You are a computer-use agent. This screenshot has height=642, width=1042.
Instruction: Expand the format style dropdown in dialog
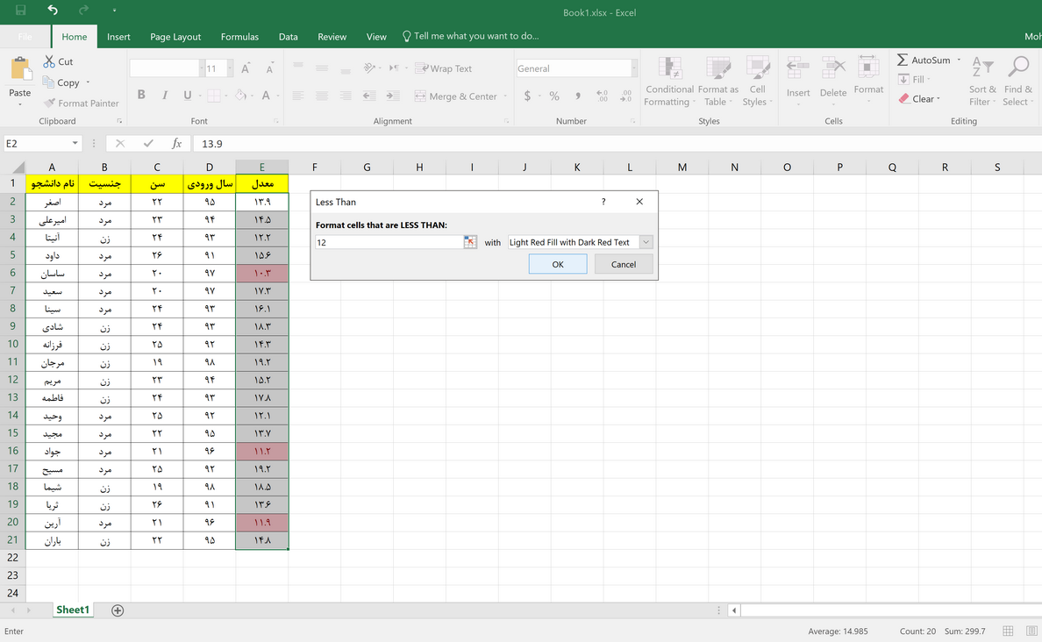click(x=646, y=242)
